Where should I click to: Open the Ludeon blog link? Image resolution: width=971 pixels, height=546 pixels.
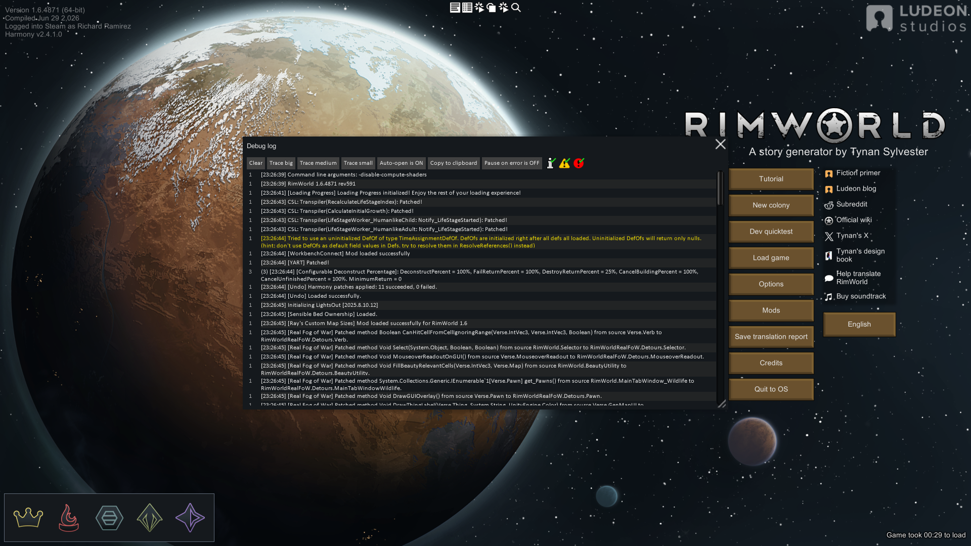click(x=851, y=189)
